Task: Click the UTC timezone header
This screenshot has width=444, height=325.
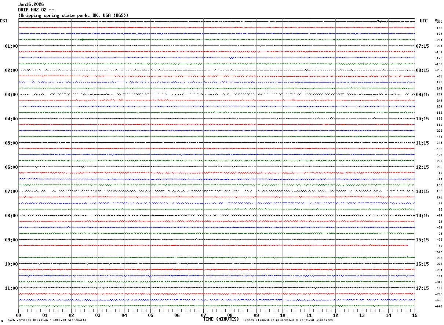Action: 424,21
